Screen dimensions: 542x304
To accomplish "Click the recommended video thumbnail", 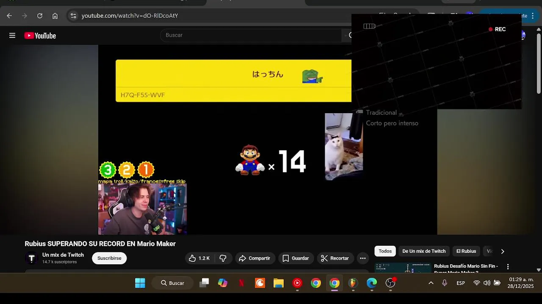I will [403, 268].
